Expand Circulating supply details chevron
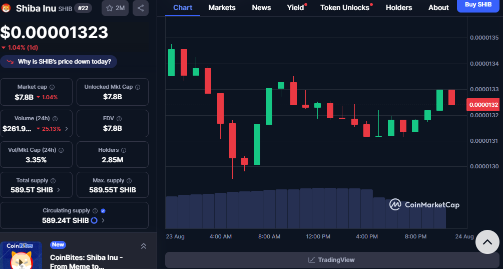 pos(103,220)
